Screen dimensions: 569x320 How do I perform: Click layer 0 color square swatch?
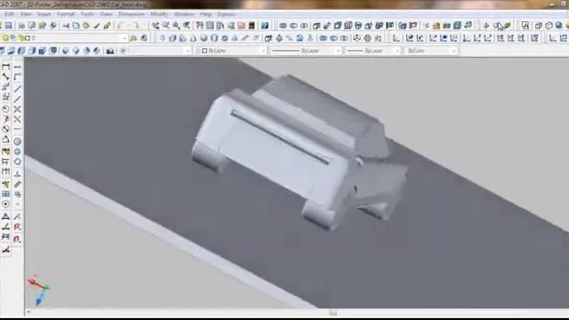coord(28,38)
